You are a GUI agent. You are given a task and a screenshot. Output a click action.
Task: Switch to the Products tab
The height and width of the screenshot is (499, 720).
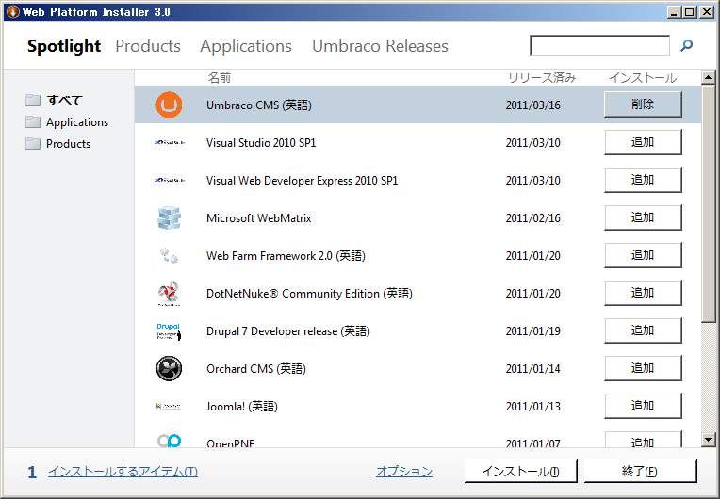pyautogui.click(x=148, y=46)
